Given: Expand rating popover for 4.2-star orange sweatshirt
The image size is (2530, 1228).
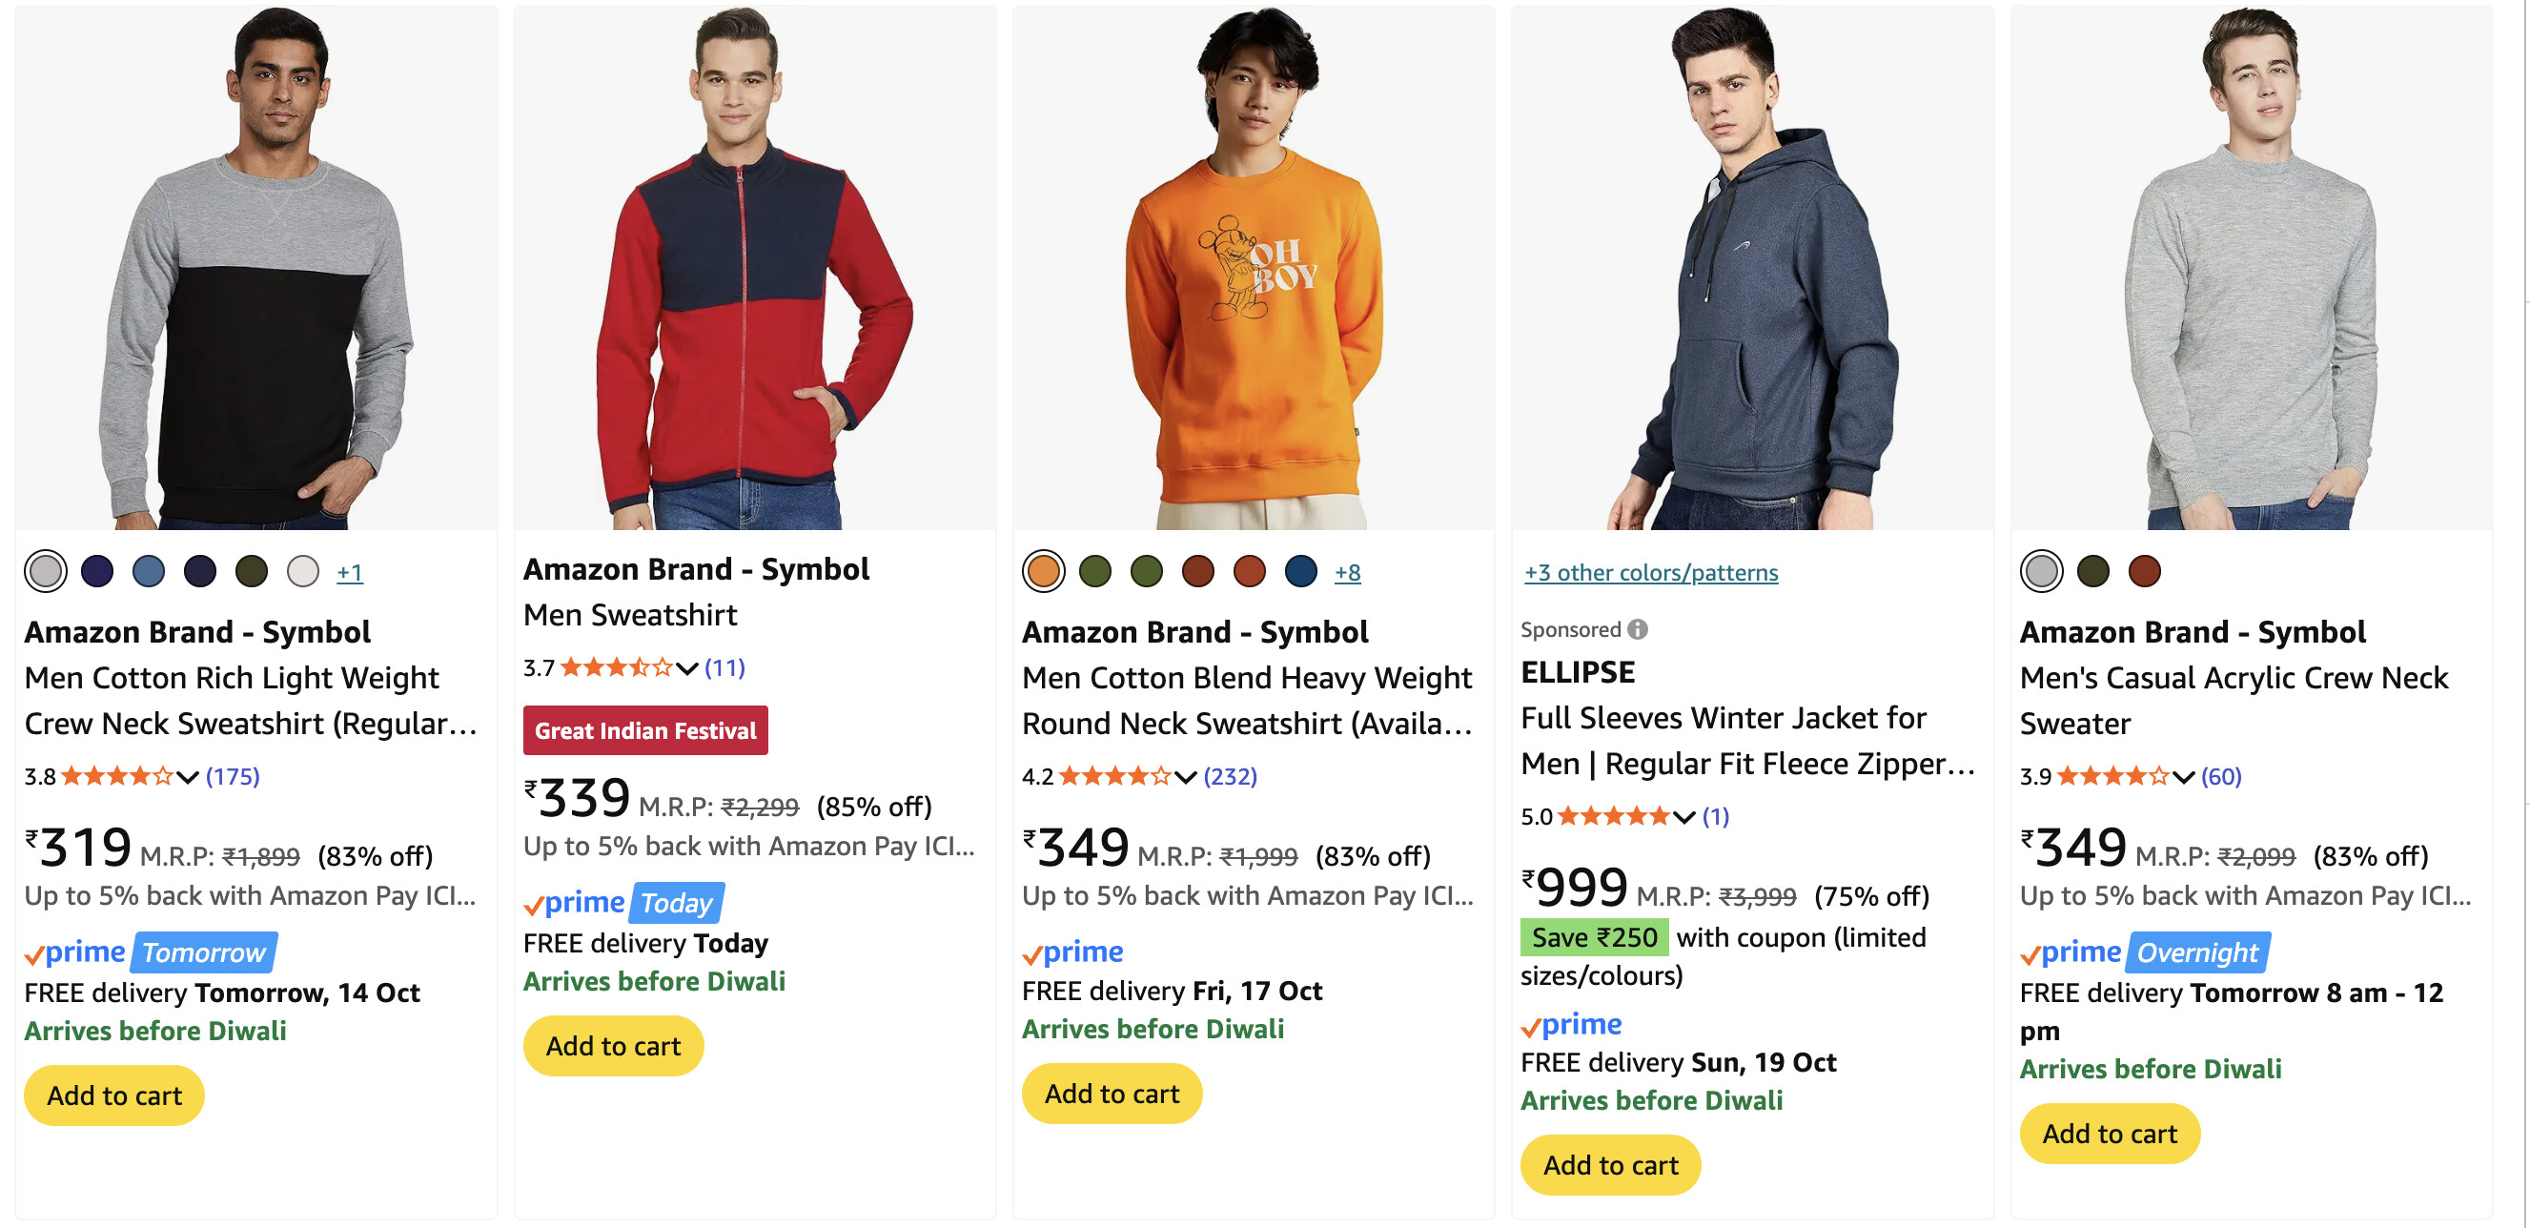Looking at the screenshot, I should [x=1186, y=777].
